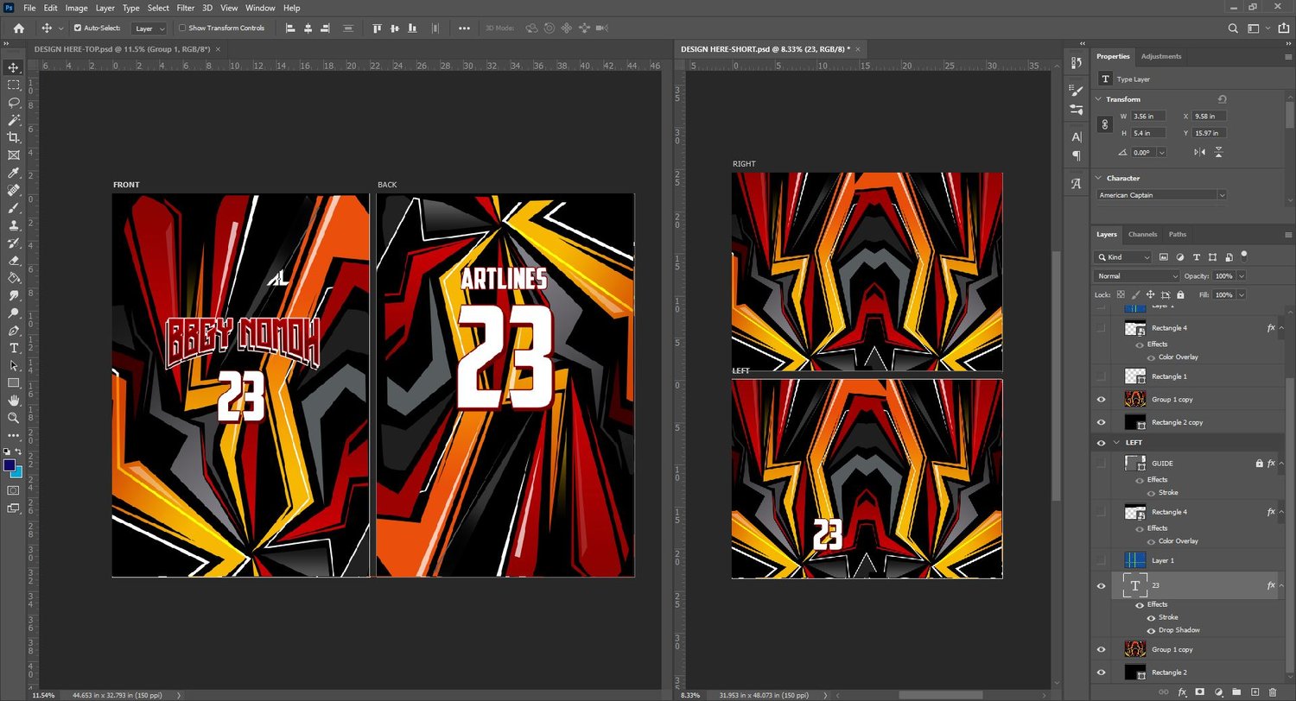Select the Hand tool
Image resolution: width=1296 pixels, height=701 pixels.
[13, 401]
